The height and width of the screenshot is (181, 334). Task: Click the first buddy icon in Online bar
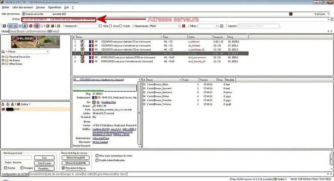click(3, 104)
